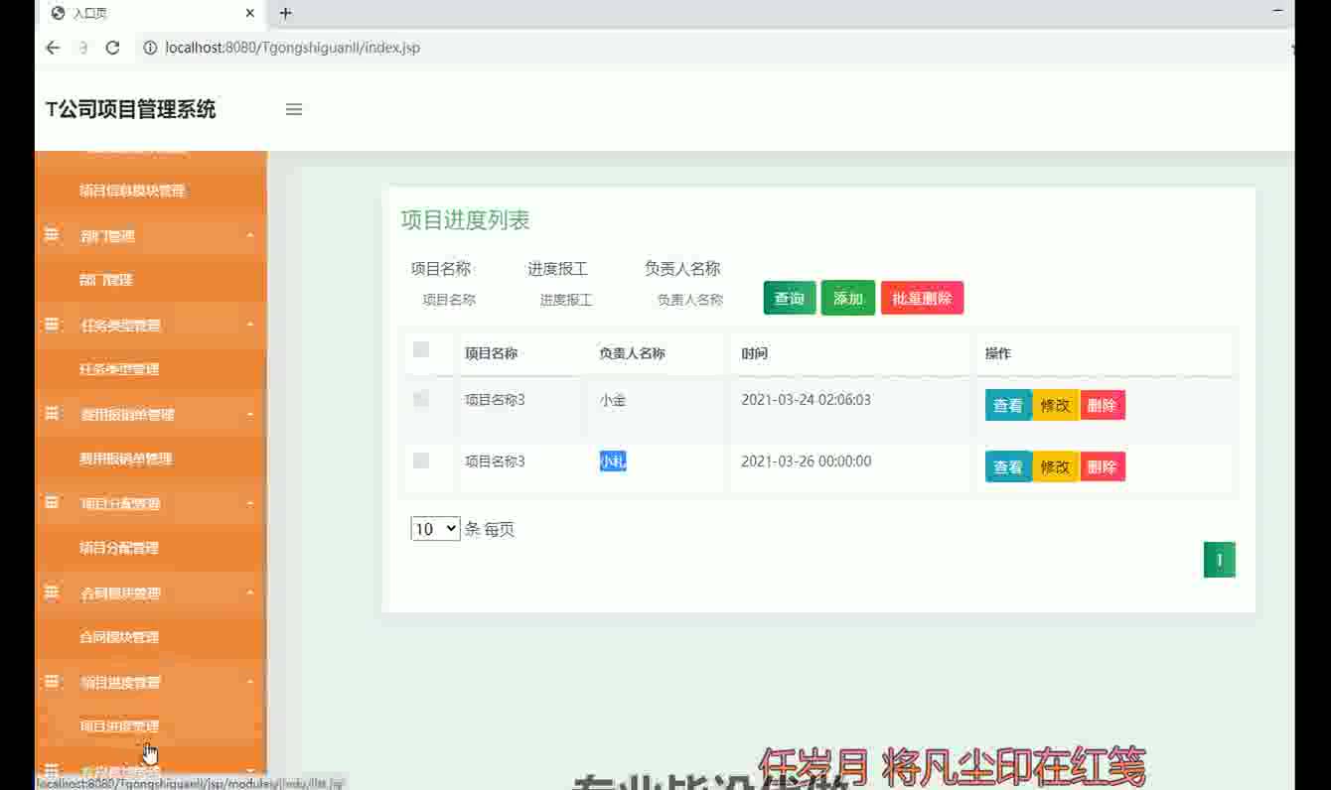Click 删除 in the 小礼 row
This screenshot has height=790, width=1331.
tap(1102, 466)
